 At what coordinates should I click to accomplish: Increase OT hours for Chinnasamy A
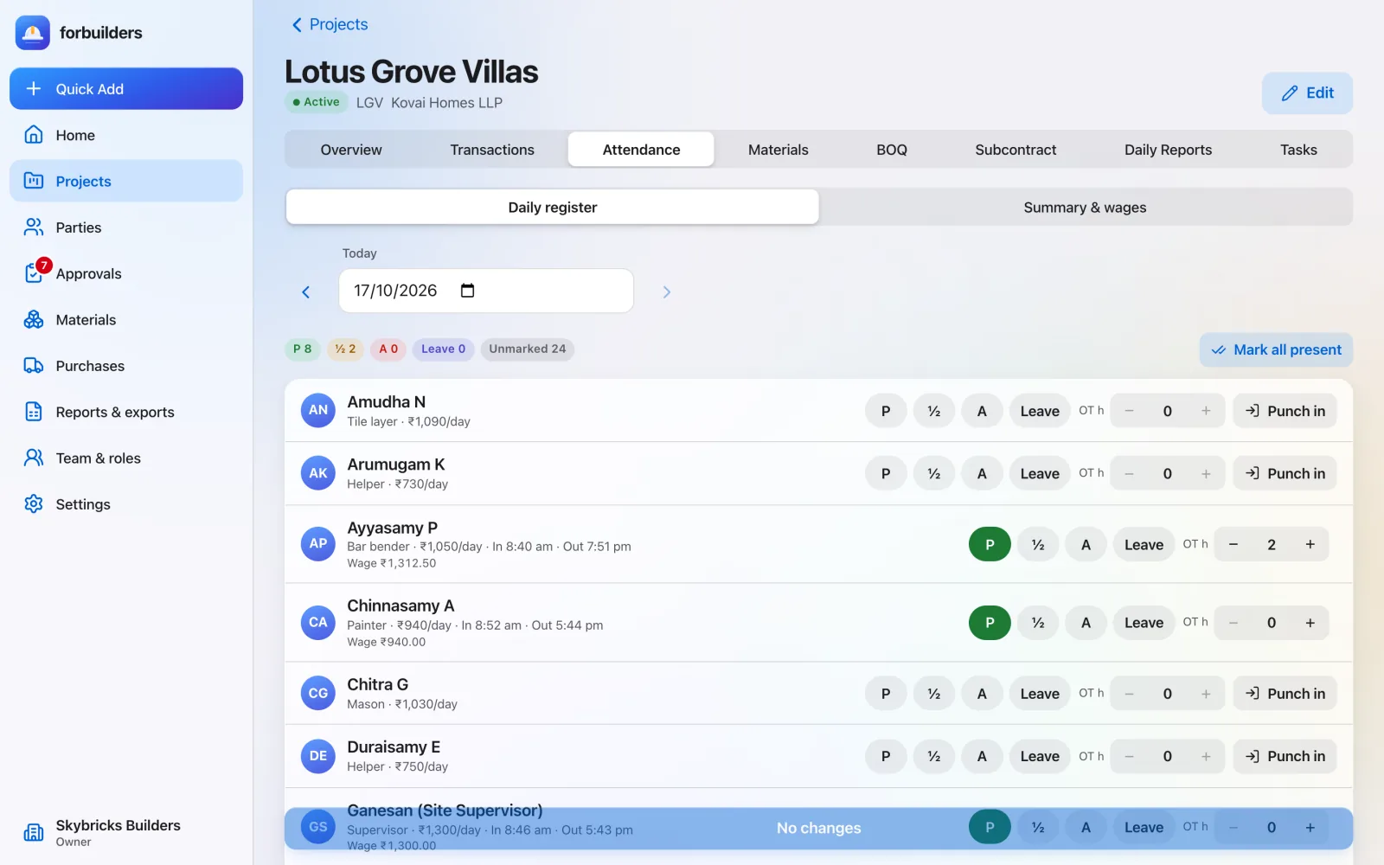click(x=1310, y=623)
